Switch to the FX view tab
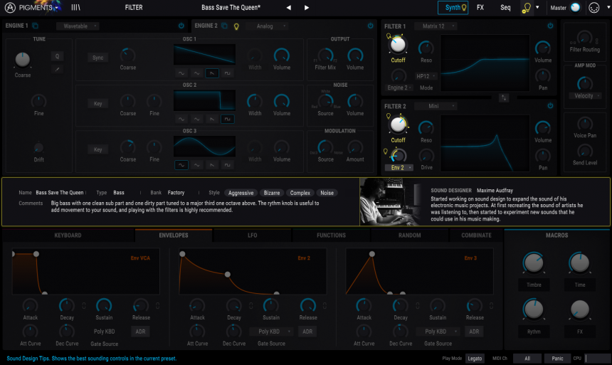 pyautogui.click(x=480, y=7)
